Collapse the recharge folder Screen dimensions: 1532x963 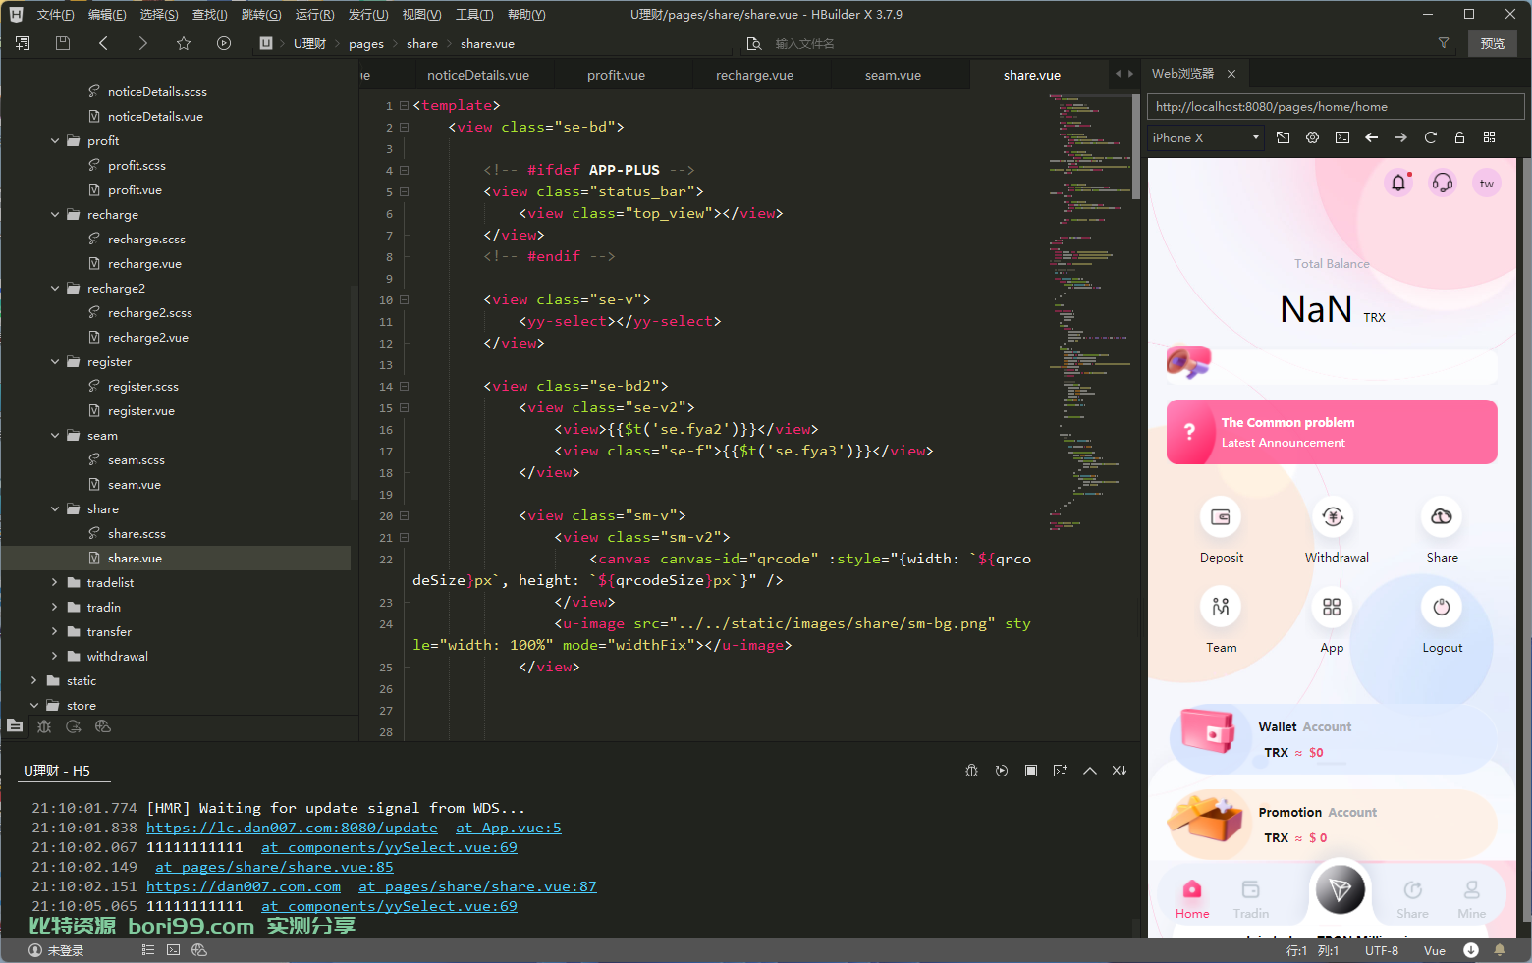coord(55,215)
